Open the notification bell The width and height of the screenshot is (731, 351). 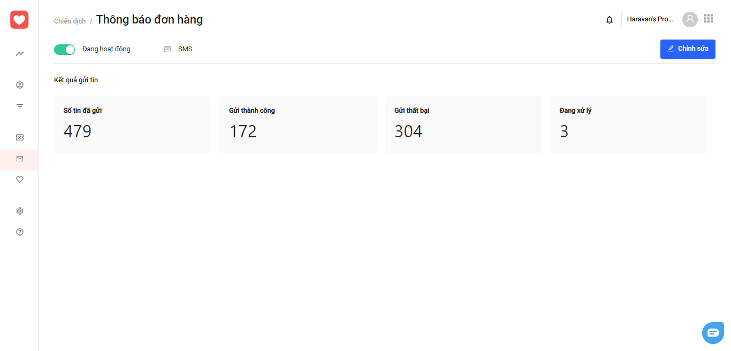610,20
